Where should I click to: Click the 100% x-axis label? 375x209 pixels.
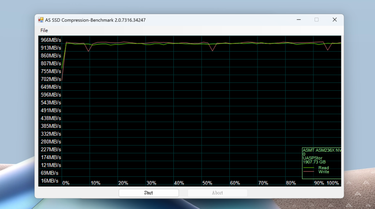coord(333,183)
